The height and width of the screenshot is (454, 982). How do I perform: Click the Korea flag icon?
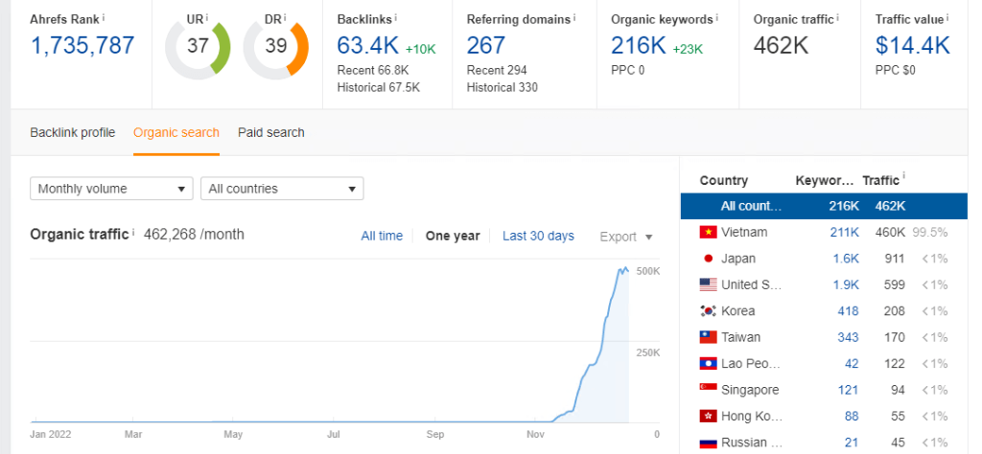coord(708,310)
